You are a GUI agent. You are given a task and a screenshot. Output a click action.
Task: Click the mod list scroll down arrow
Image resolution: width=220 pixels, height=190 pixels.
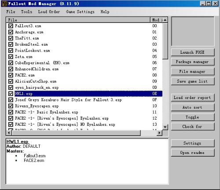pyautogui.click(x=165, y=127)
